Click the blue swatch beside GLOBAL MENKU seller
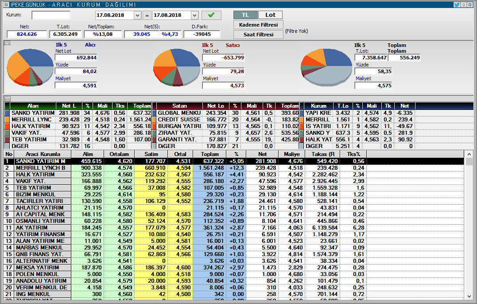477x304 pixels. coord(154,113)
